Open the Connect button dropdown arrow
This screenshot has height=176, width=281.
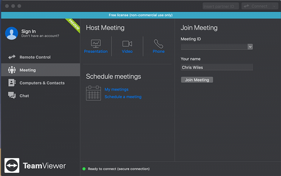pyautogui.click(x=274, y=6)
